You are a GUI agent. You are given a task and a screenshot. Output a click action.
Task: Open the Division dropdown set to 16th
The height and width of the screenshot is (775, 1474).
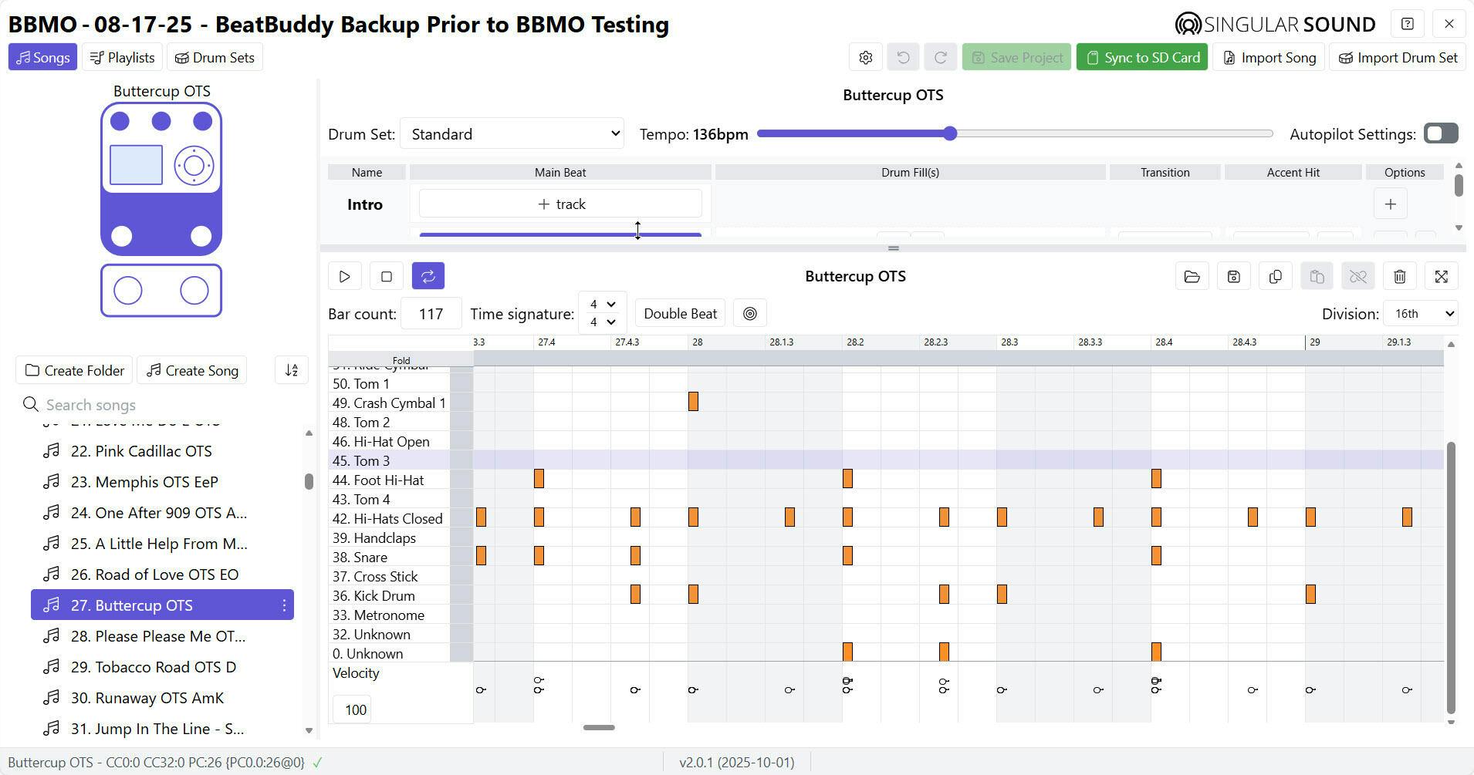click(x=1420, y=314)
